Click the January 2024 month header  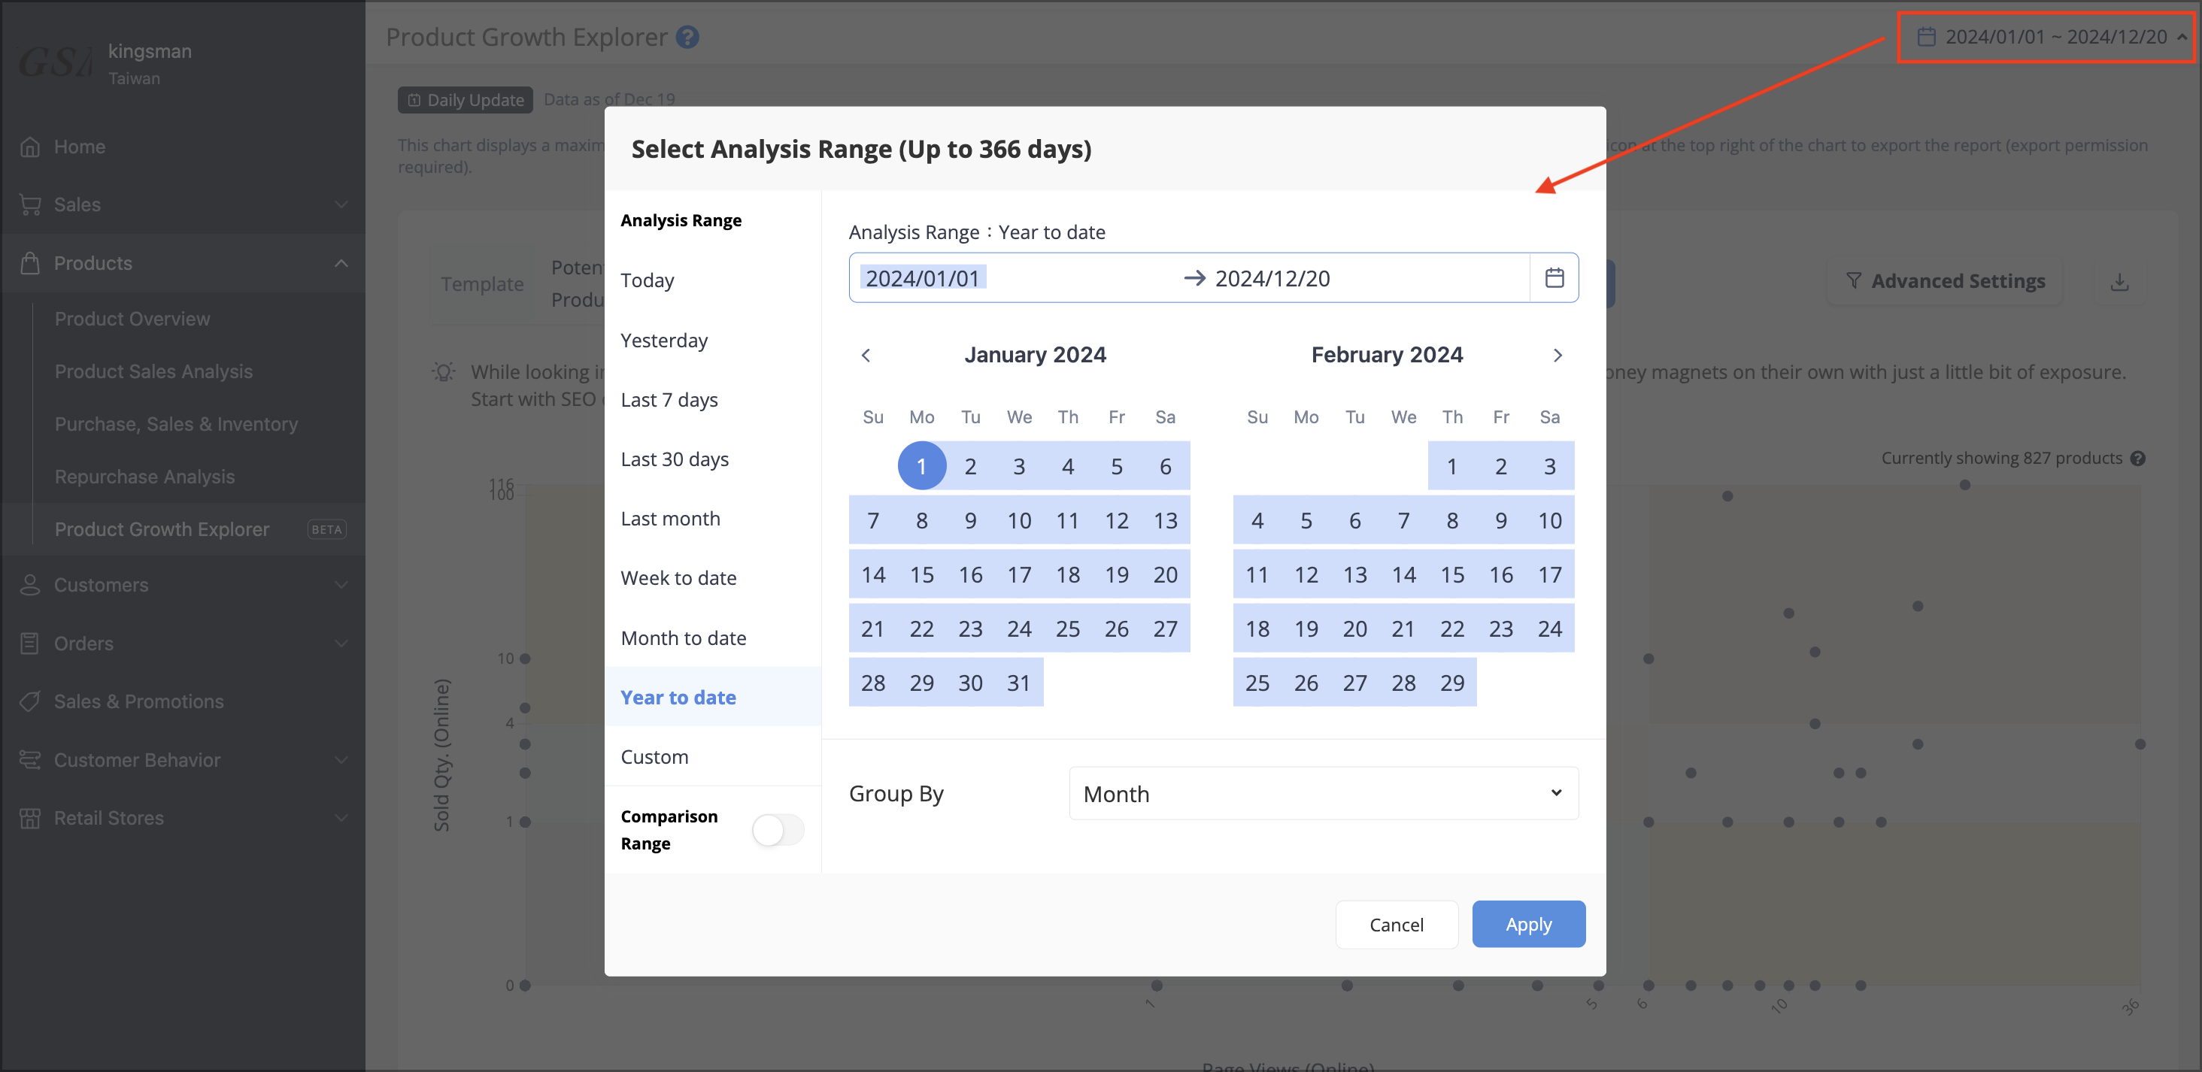tap(1035, 355)
